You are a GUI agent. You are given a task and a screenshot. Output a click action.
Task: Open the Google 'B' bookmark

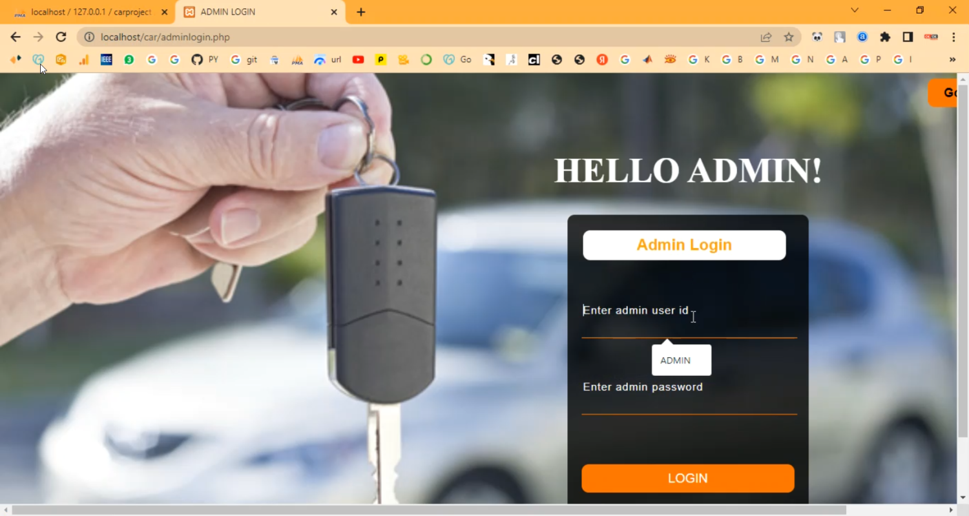pos(733,59)
